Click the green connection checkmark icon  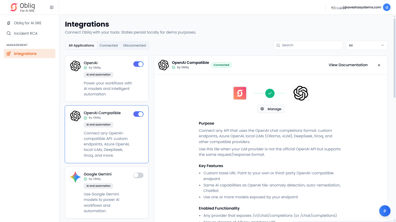[270, 93]
